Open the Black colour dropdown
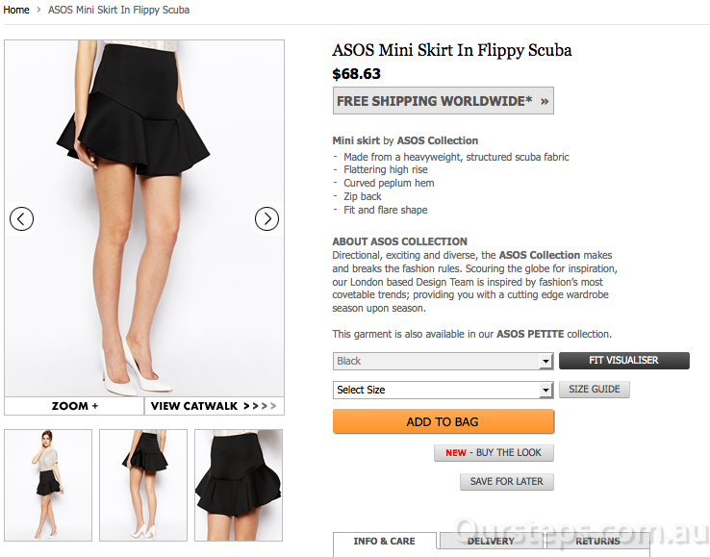Image resolution: width=710 pixels, height=557 pixels. tap(443, 361)
